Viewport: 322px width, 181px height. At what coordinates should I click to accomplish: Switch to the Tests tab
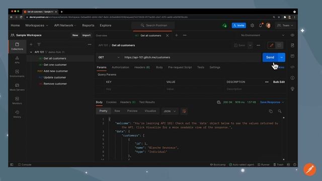[201, 67]
